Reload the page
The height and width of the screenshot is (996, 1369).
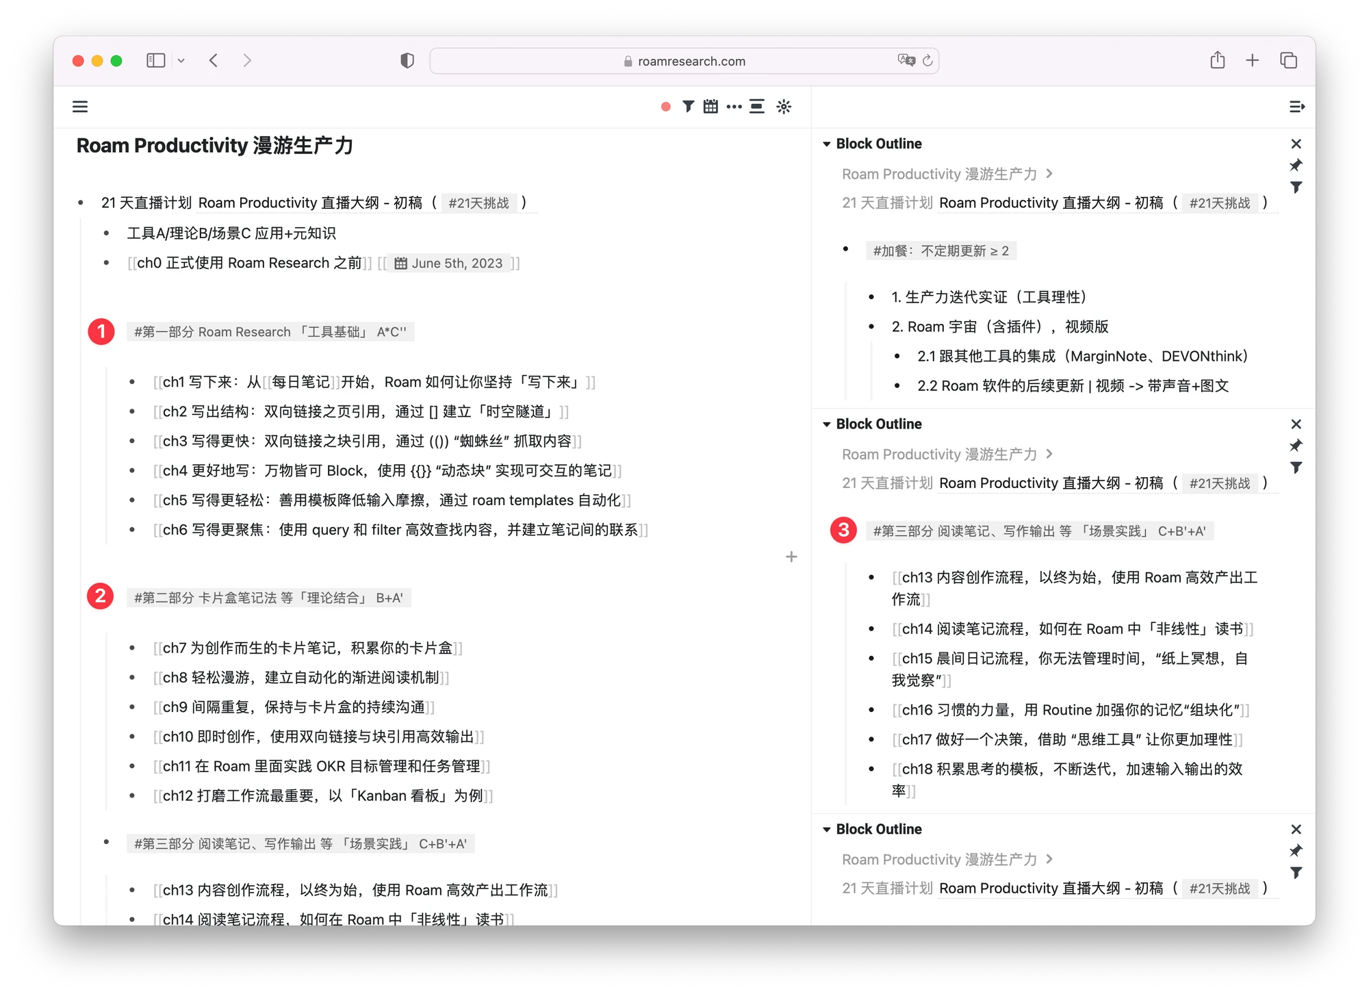coord(927,60)
